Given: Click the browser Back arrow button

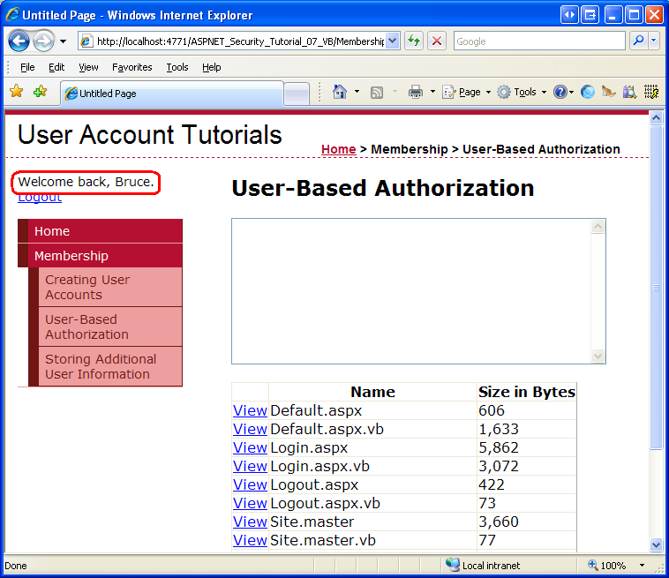Looking at the screenshot, I should point(19,41).
